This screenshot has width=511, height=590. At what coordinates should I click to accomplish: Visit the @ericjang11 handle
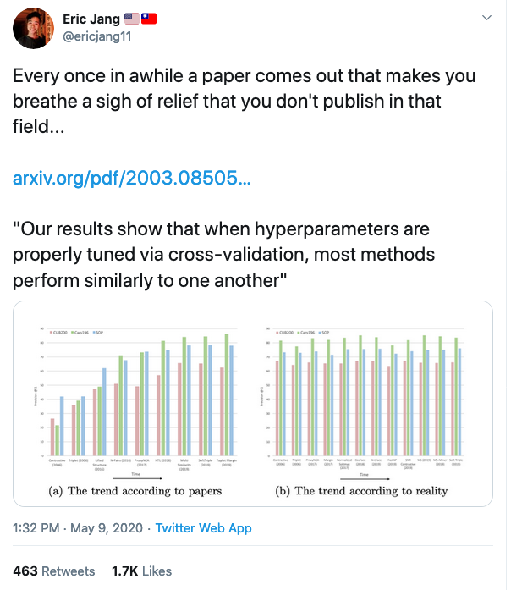point(96,36)
